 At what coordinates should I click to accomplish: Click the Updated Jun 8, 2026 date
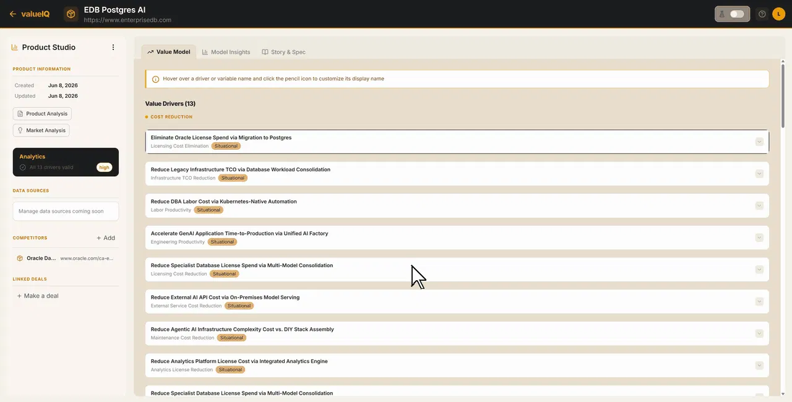tap(63, 96)
